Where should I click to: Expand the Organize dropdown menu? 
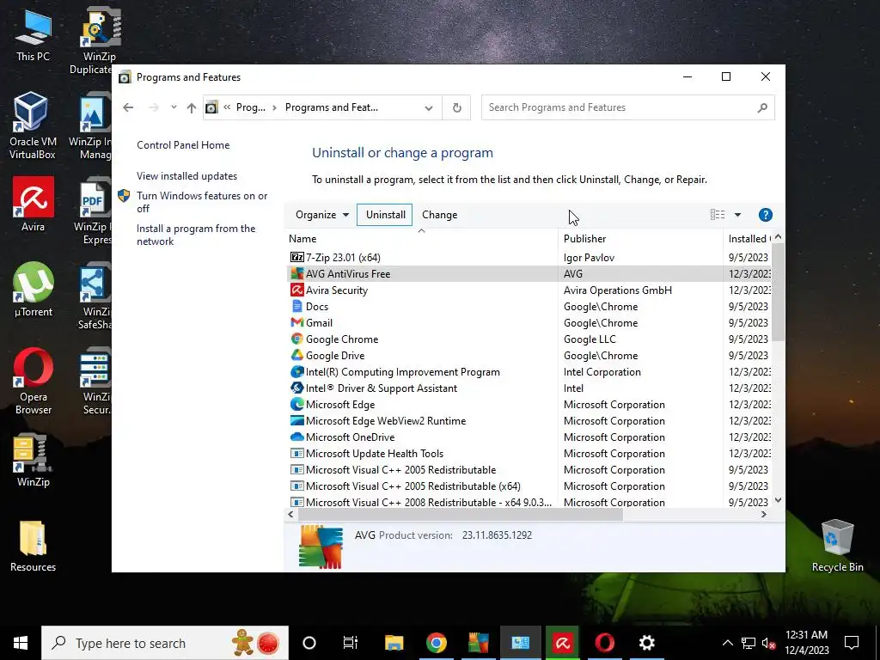(x=322, y=214)
